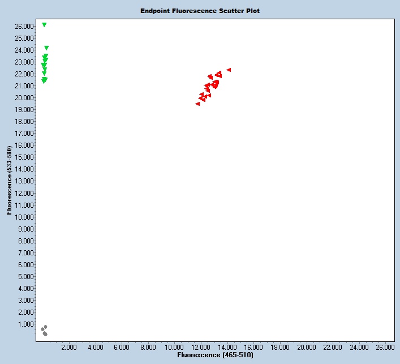Click the 14.000 tick on the X-axis
Viewport: 400px width, 364px height.
coord(227,346)
